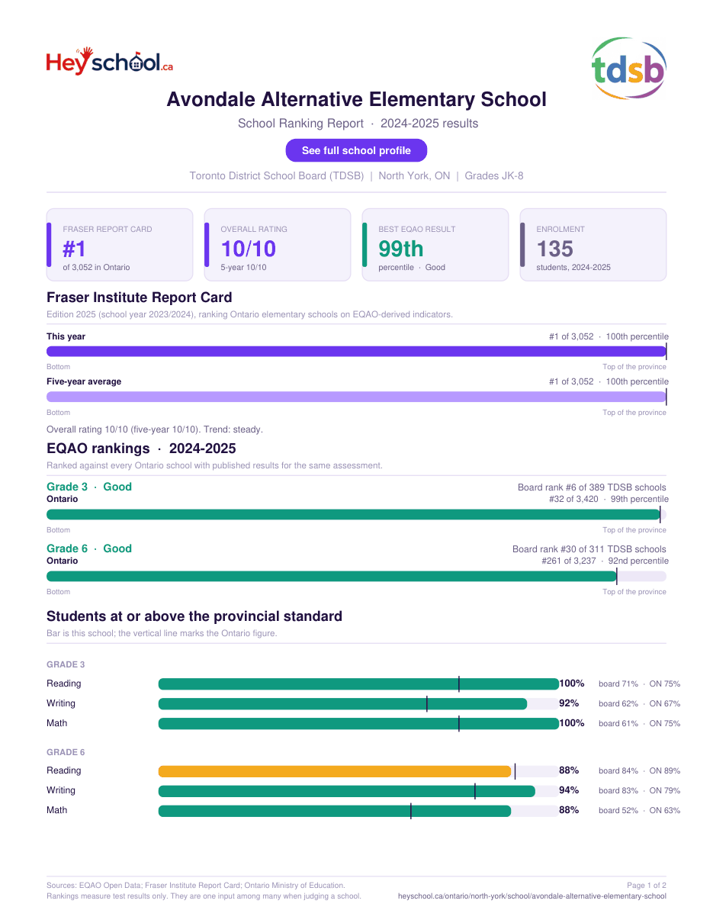713x923 pixels.
Task: Click the Grade 3 · Good label
Action: 89,487
